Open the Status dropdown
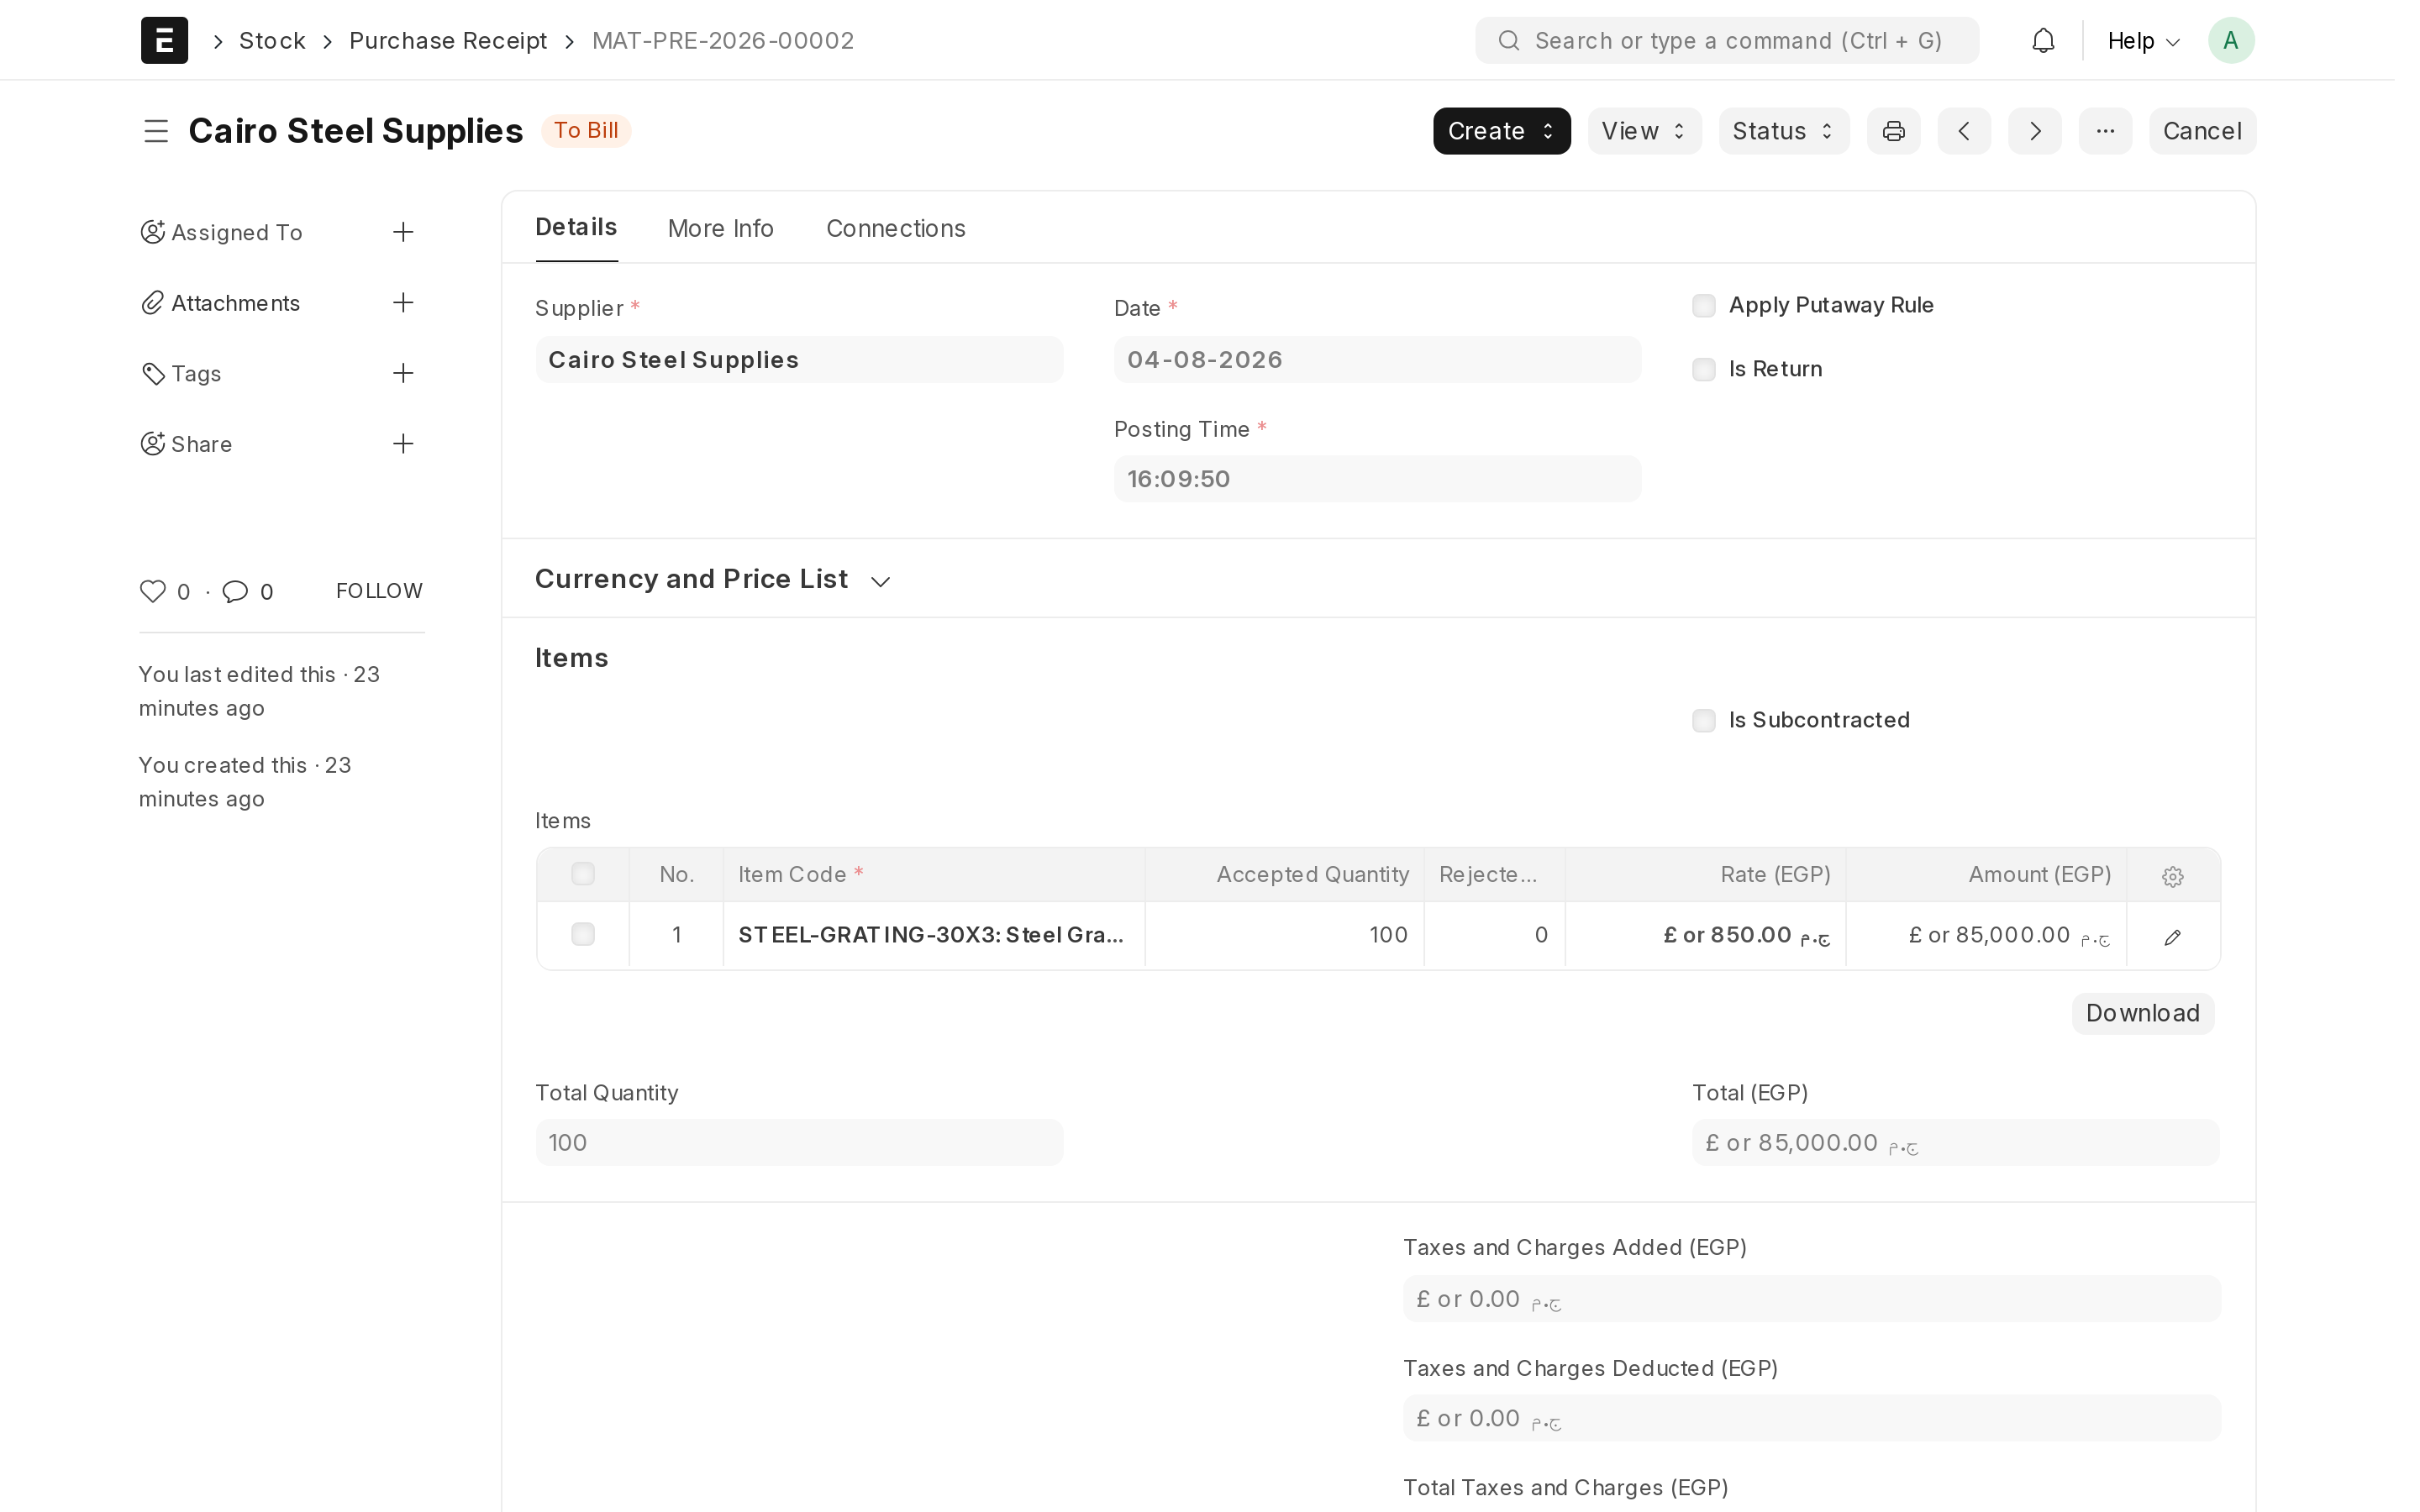Screen dimensions: 2420x1512 [1783, 131]
